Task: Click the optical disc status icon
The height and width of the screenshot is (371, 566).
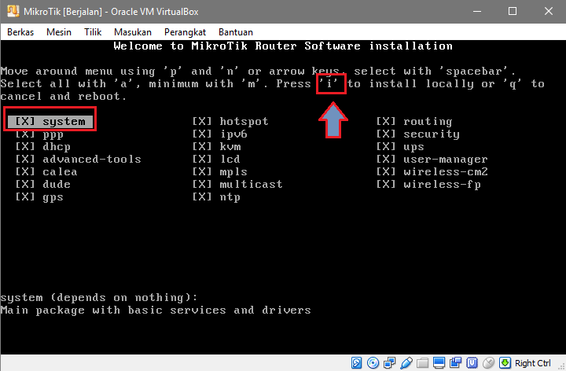Action: (373, 362)
